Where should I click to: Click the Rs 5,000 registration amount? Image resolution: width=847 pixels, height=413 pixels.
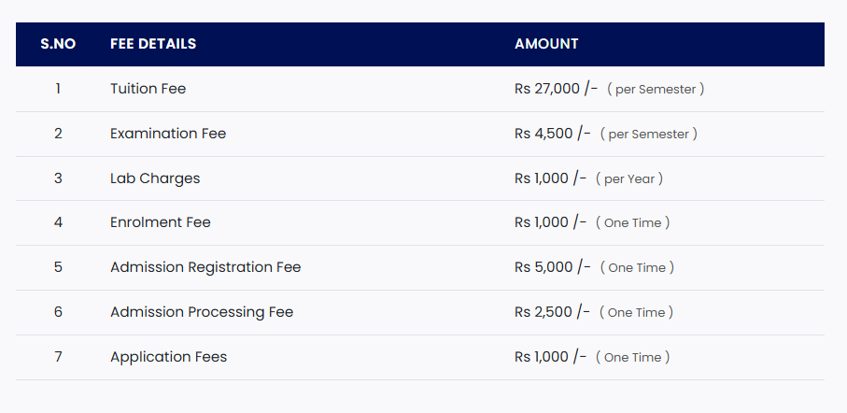pos(552,267)
